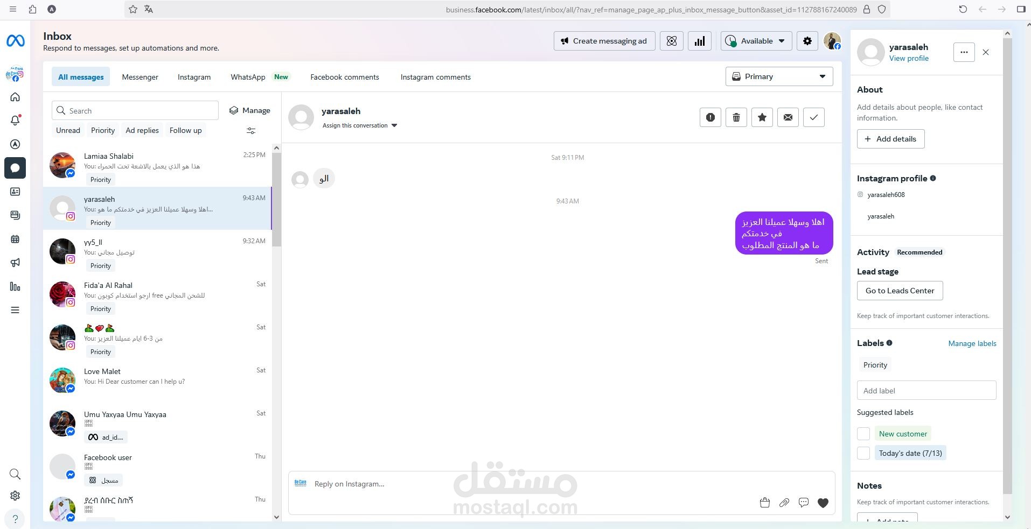
Task: Open conversation filter sliders icon
Action: click(x=251, y=130)
